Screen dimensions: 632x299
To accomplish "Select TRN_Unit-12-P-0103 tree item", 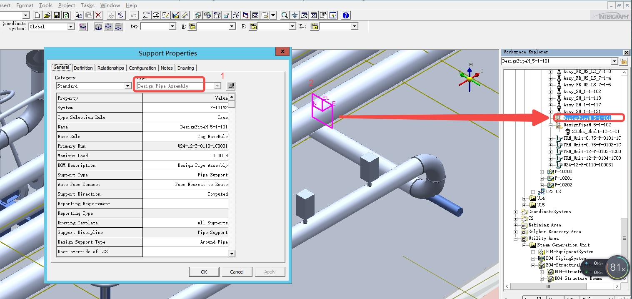I will click(x=592, y=152).
